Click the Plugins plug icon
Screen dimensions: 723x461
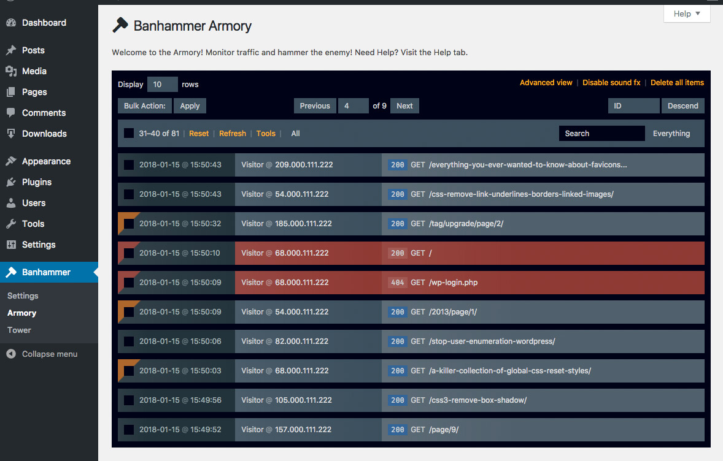click(x=11, y=182)
